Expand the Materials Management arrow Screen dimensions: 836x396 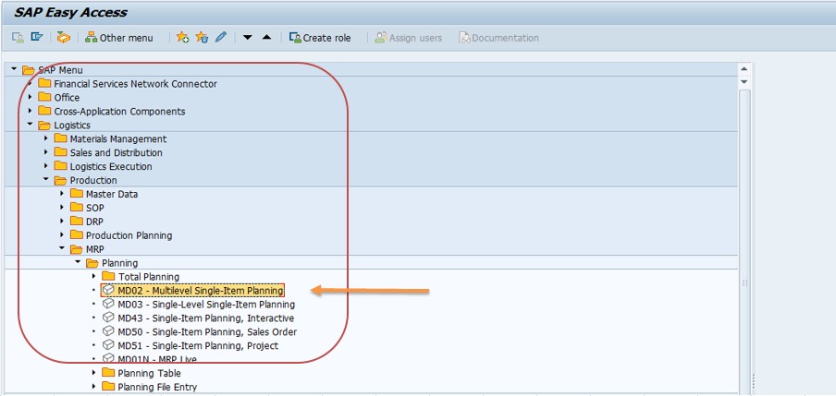point(46,138)
